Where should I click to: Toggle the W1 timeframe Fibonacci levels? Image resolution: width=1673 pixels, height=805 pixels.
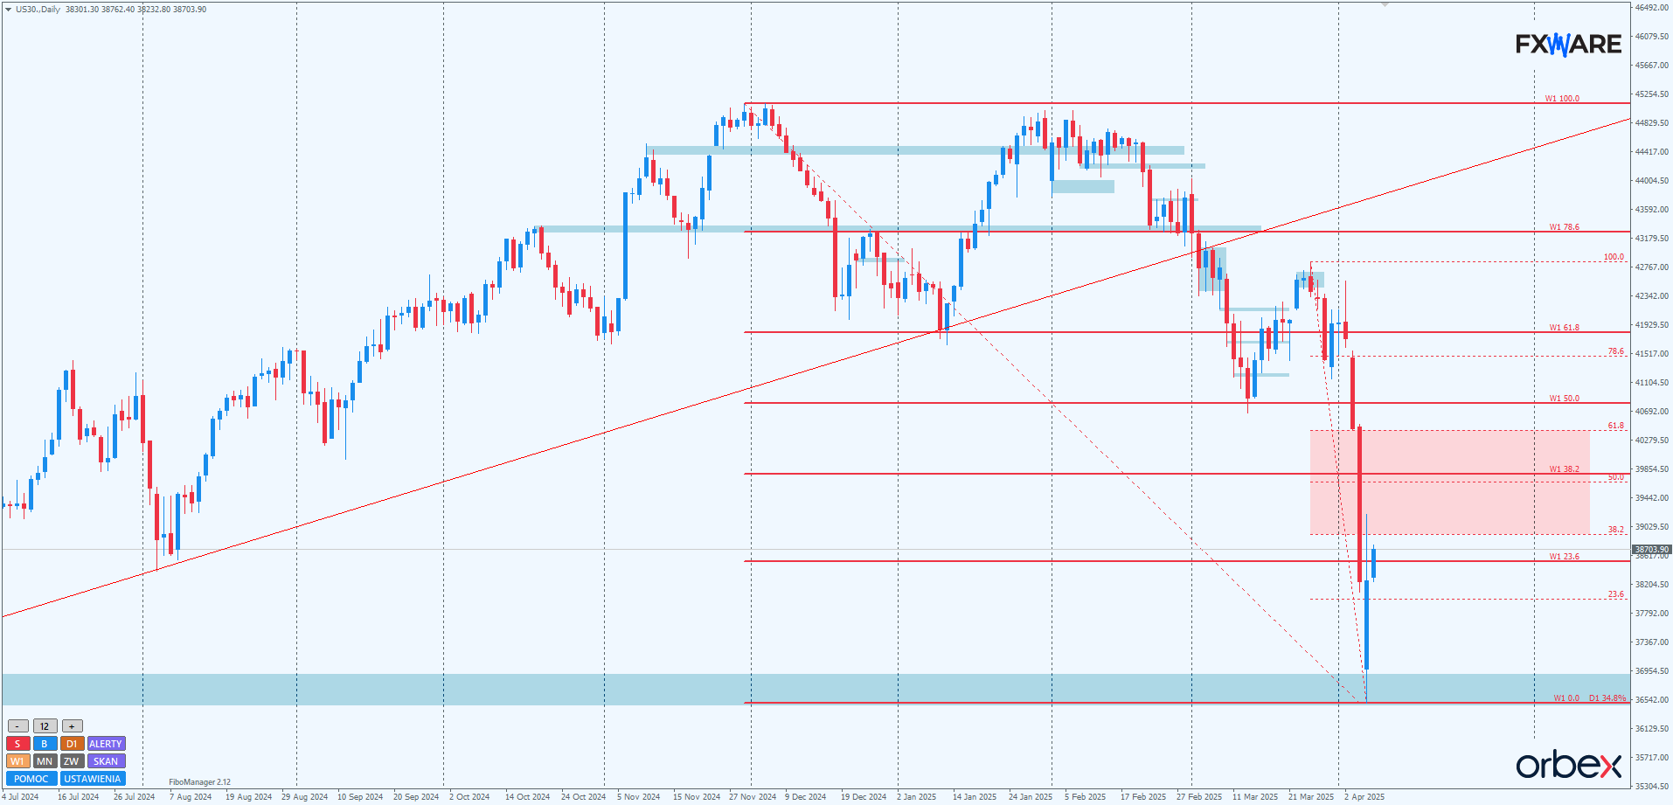point(17,761)
